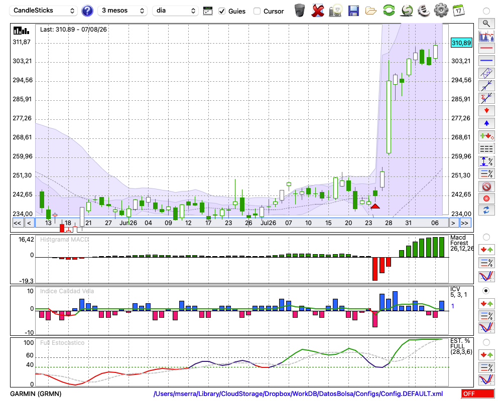Image resolution: width=502 pixels, height=401 pixels.
Task: Click the red OFF indicator
Action: click(478, 393)
